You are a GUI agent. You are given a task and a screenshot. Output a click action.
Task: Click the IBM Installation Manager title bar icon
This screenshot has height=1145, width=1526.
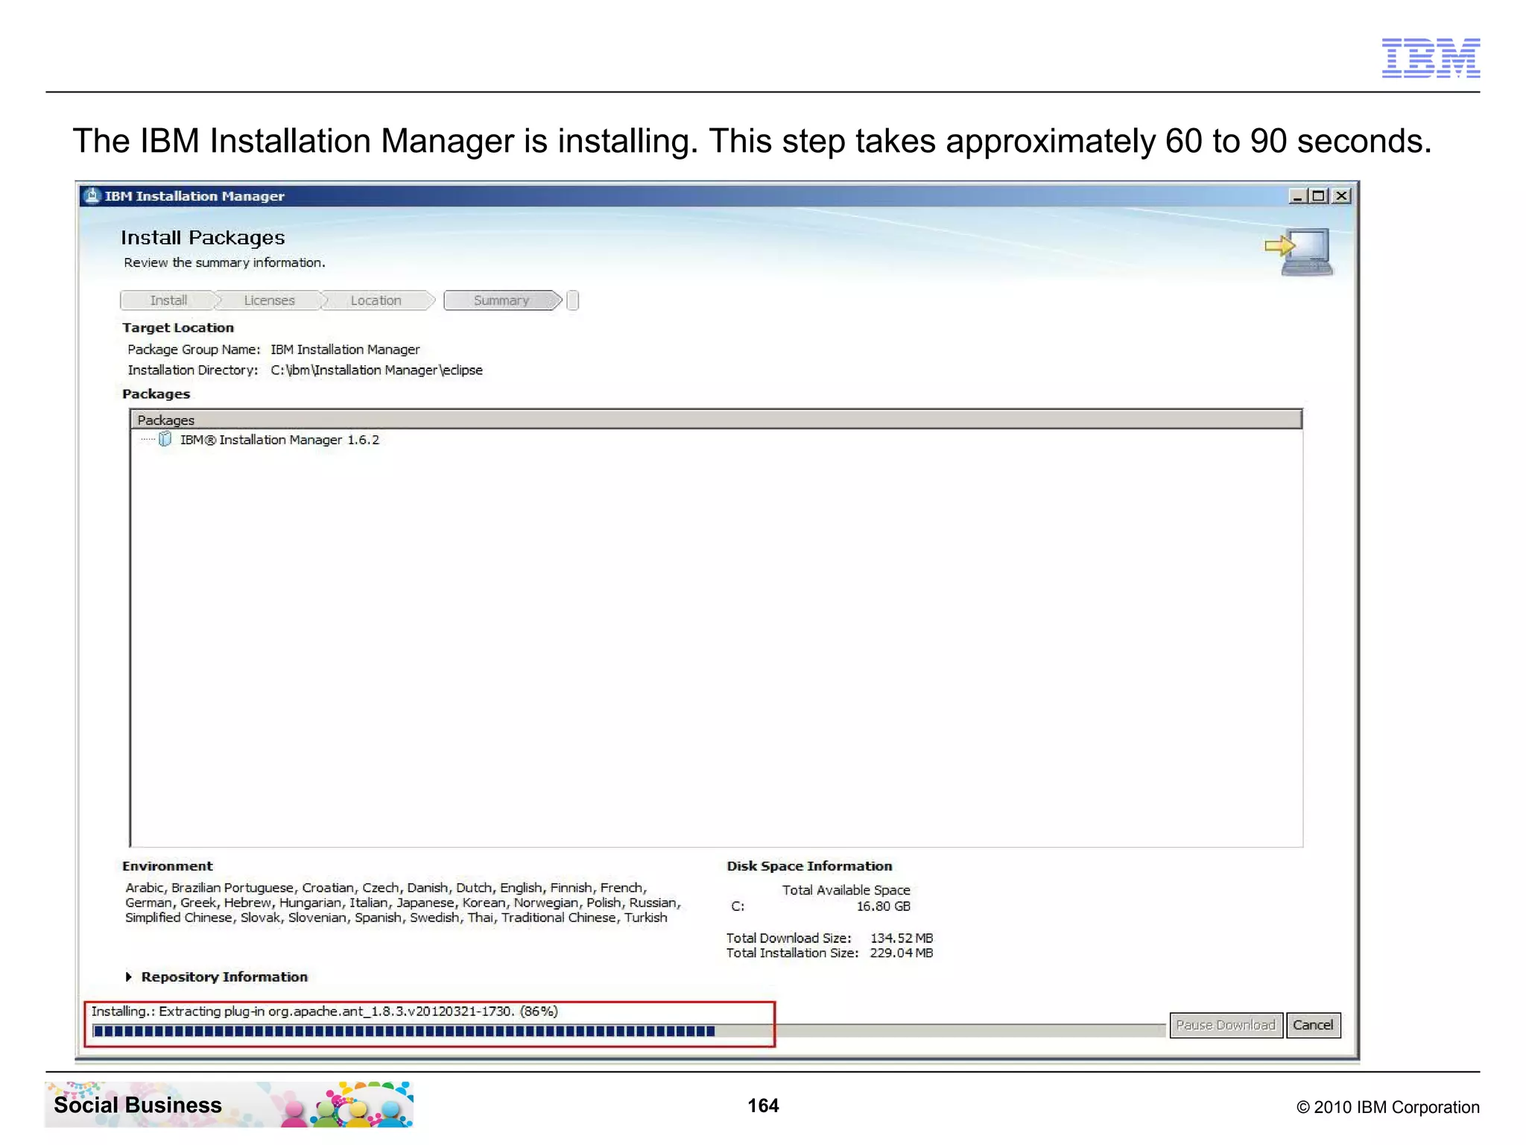(x=92, y=196)
